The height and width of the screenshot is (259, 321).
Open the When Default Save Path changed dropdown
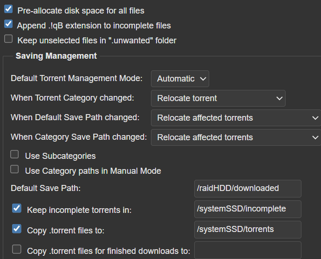[x=236, y=118]
